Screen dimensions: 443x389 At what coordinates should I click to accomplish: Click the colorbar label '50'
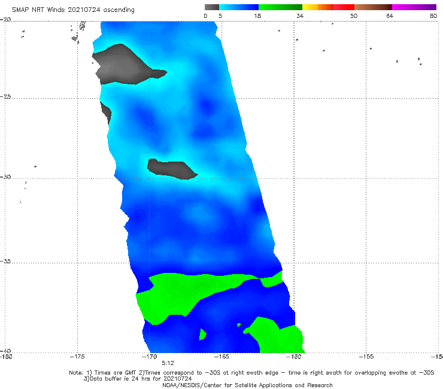coord(354,16)
